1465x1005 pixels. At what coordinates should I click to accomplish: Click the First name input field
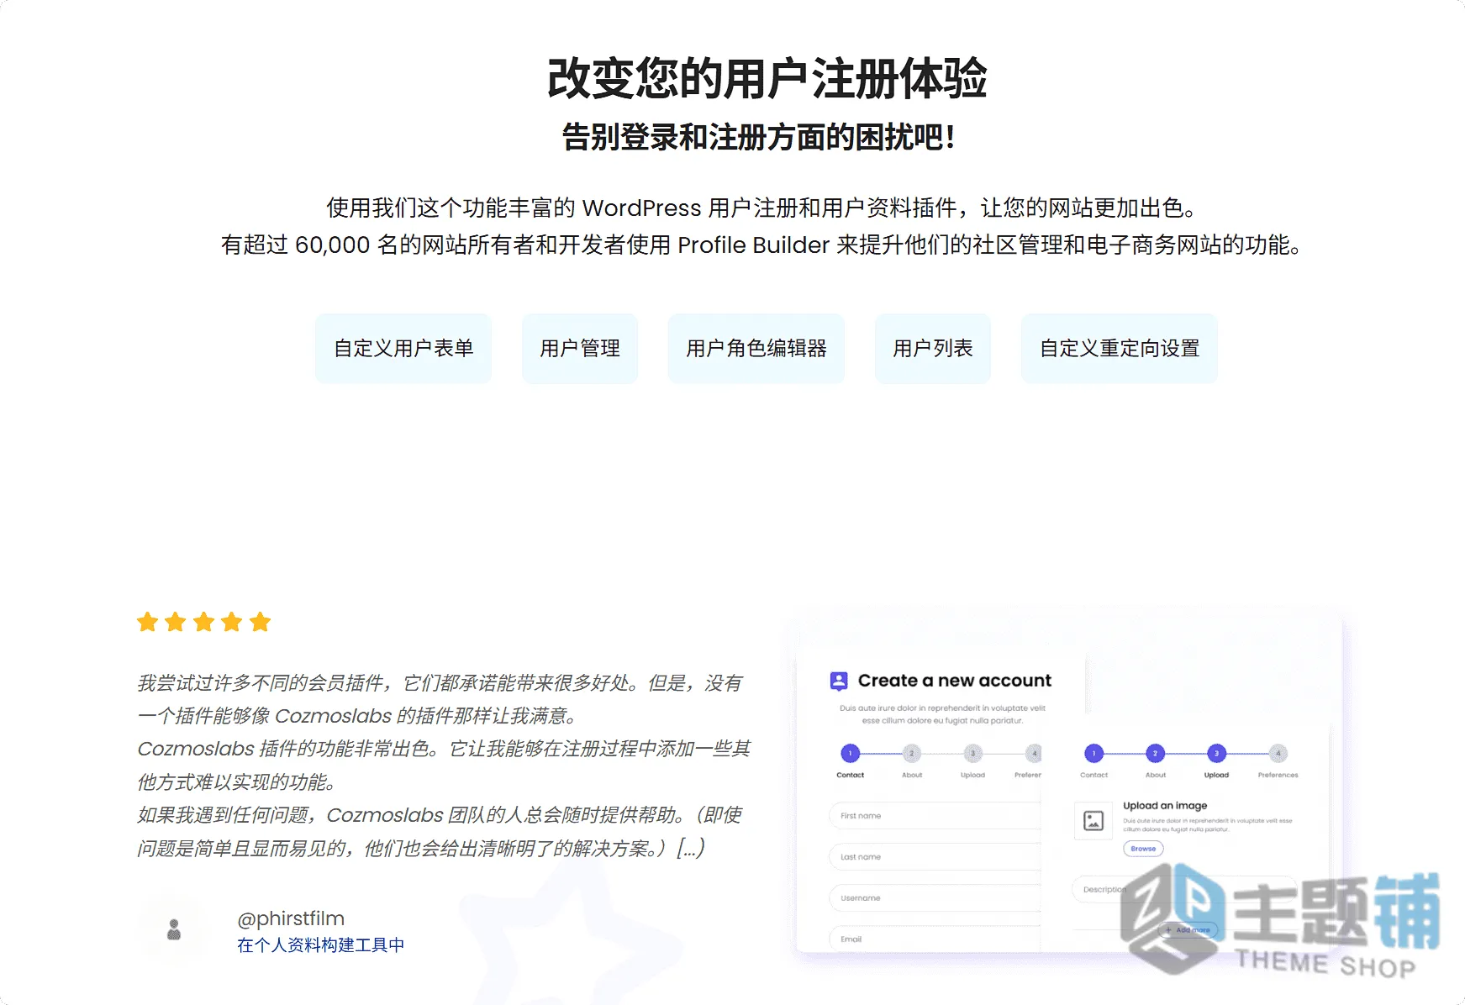(x=935, y=816)
